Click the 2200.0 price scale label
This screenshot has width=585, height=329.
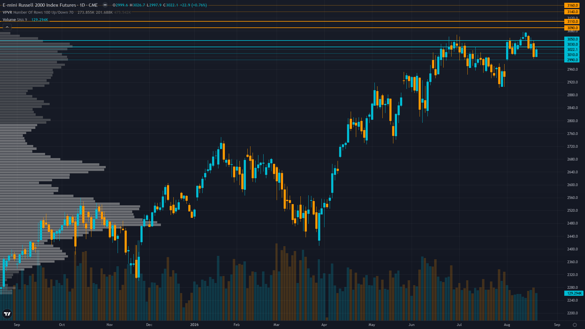[573, 313]
